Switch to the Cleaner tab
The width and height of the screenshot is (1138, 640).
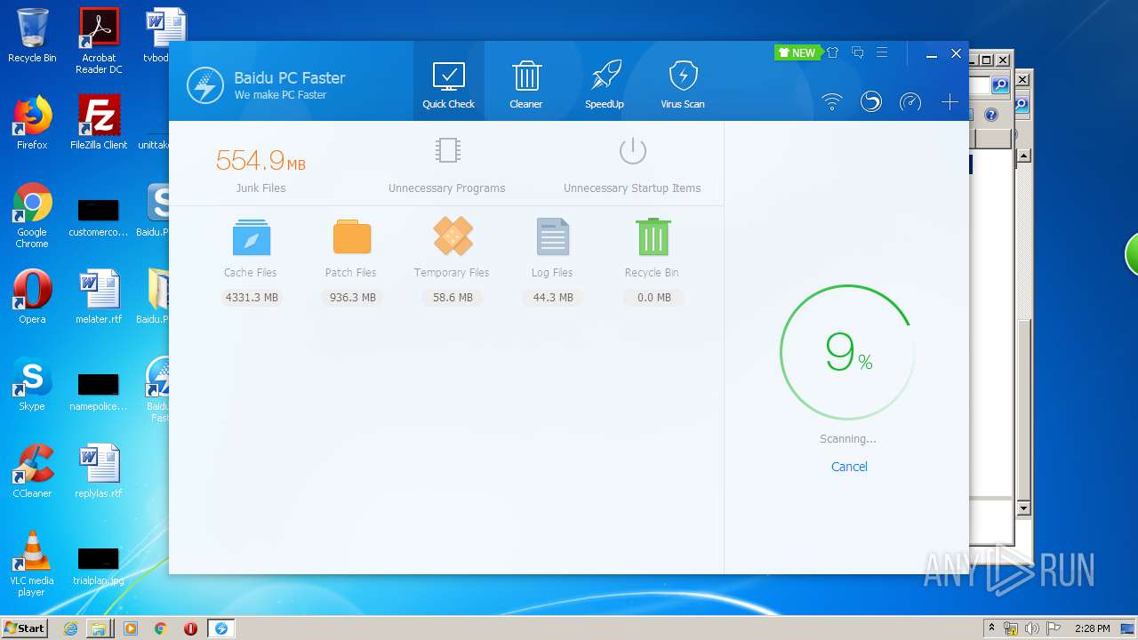(x=526, y=85)
